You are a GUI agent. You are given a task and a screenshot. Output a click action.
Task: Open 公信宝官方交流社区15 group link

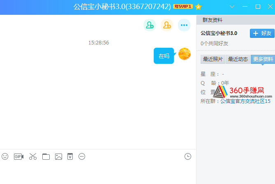245,101
